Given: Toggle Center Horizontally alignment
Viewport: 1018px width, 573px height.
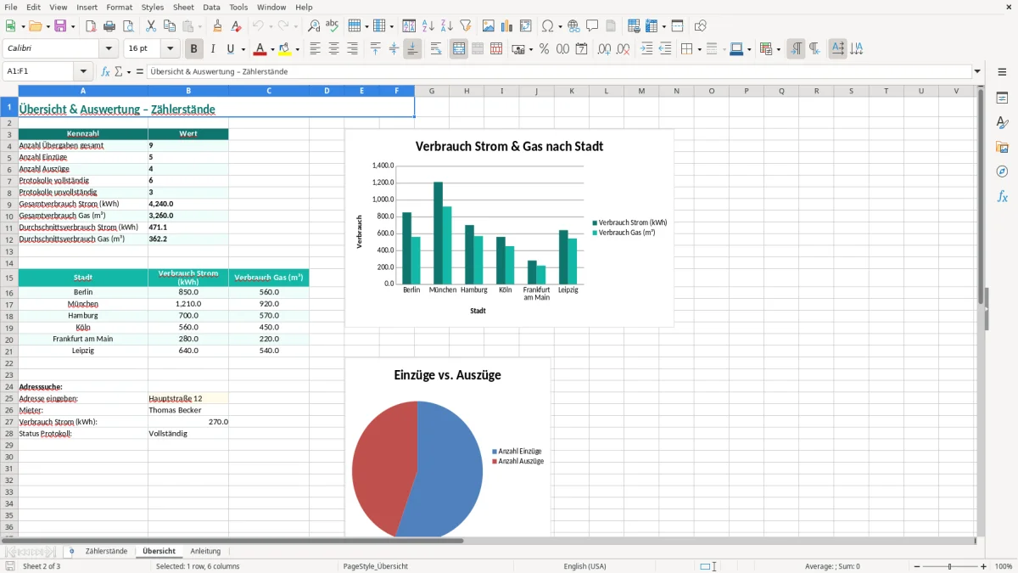Looking at the screenshot, I should click(334, 49).
